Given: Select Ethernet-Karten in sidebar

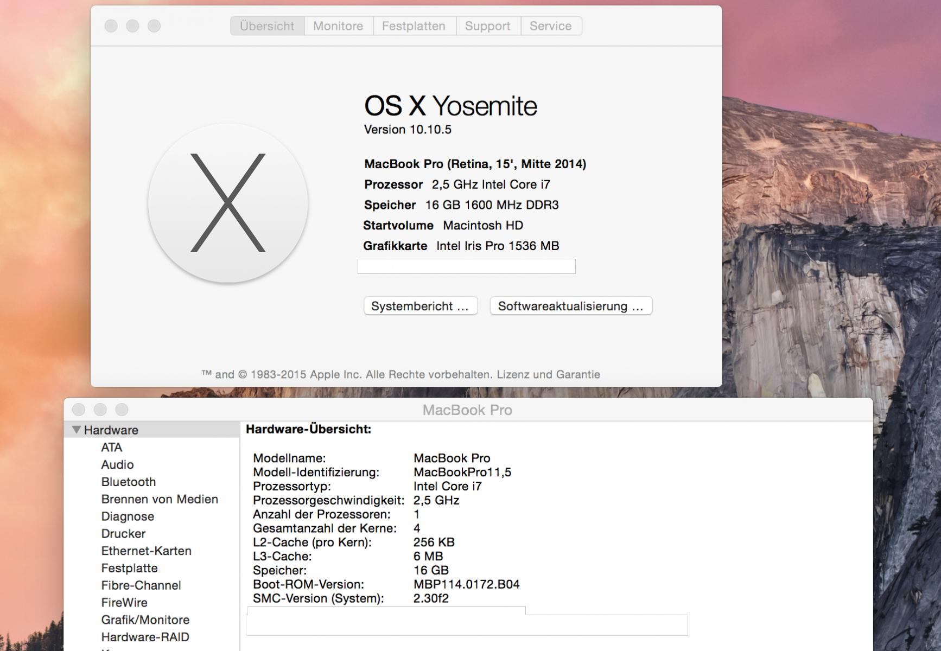Looking at the screenshot, I should click(147, 551).
